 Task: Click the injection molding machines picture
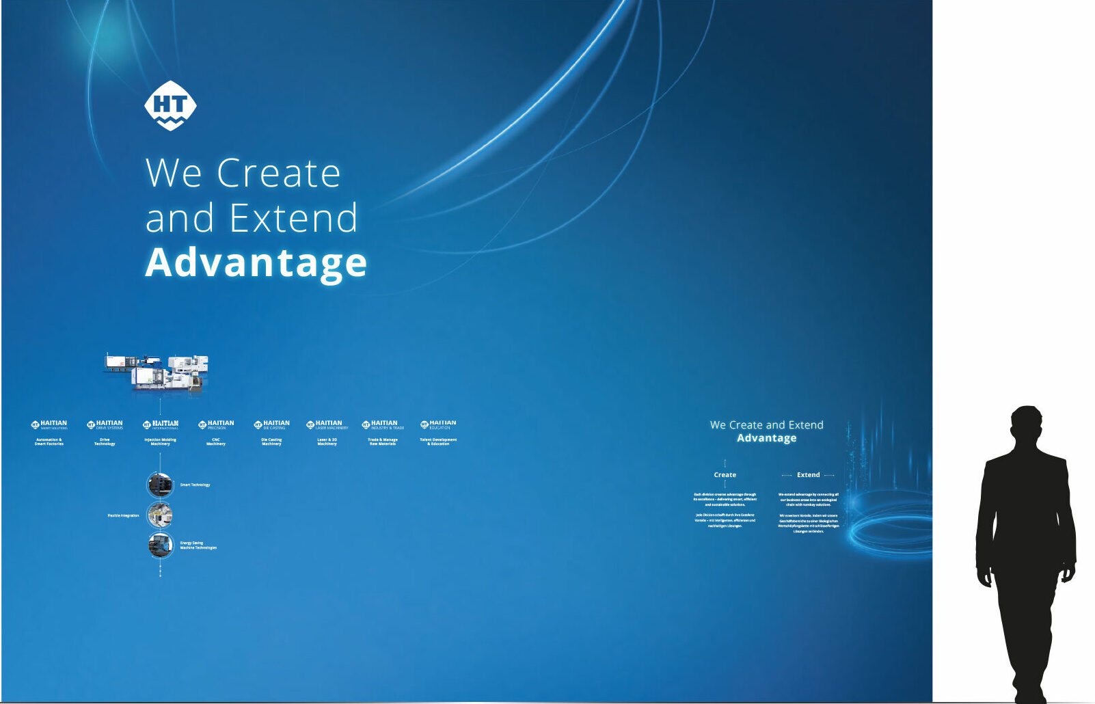157,373
